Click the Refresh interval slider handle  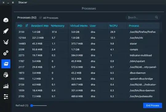pyautogui.click(x=32, y=106)
